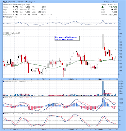Click the AEZS (Daily) price label
Screen dimensions: 126x131
[x=12, y=33]
